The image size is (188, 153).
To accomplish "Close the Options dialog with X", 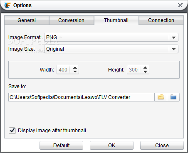I will [180, 5].
